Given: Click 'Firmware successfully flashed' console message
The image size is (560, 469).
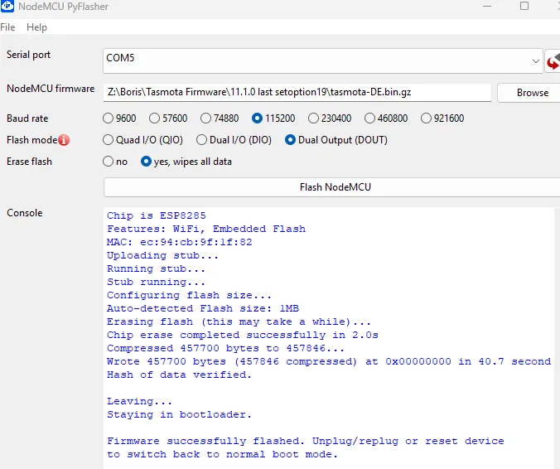Looking at the screenshot, I should (306, 447).
